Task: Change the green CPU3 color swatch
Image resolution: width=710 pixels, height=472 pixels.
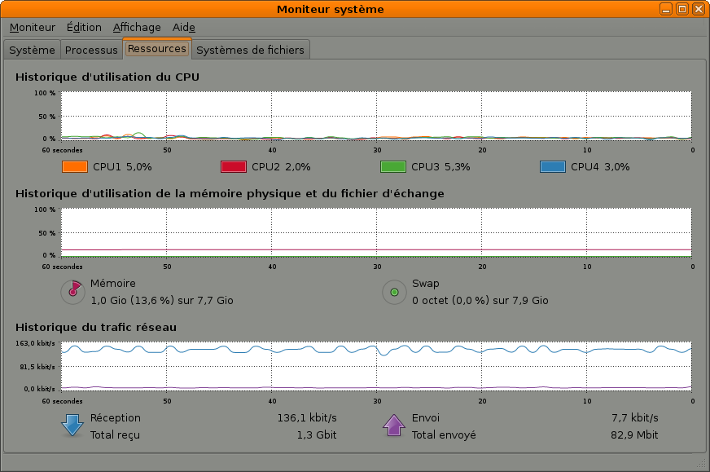Action: tap(393, 167)
